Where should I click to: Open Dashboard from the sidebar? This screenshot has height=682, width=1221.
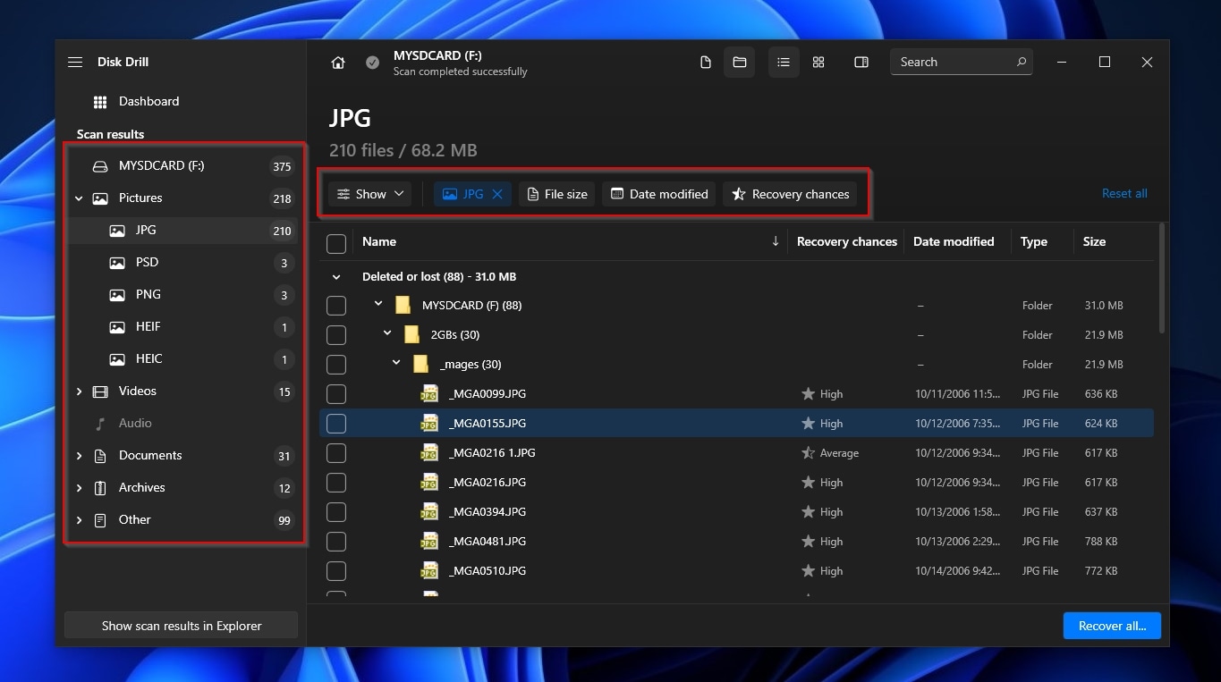(x=148, y=102)
